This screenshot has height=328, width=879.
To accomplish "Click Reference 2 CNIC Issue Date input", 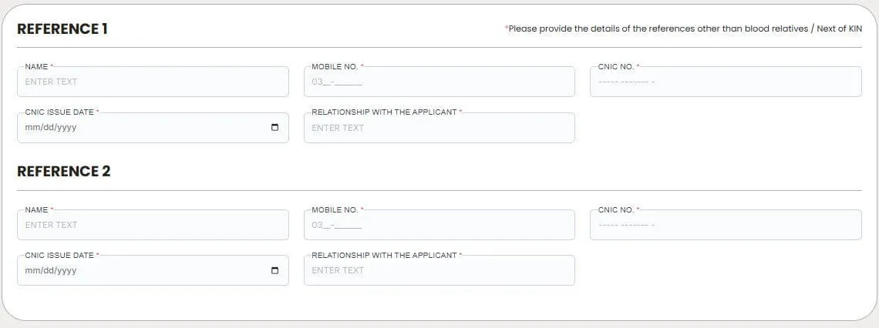I will point(139,271).
